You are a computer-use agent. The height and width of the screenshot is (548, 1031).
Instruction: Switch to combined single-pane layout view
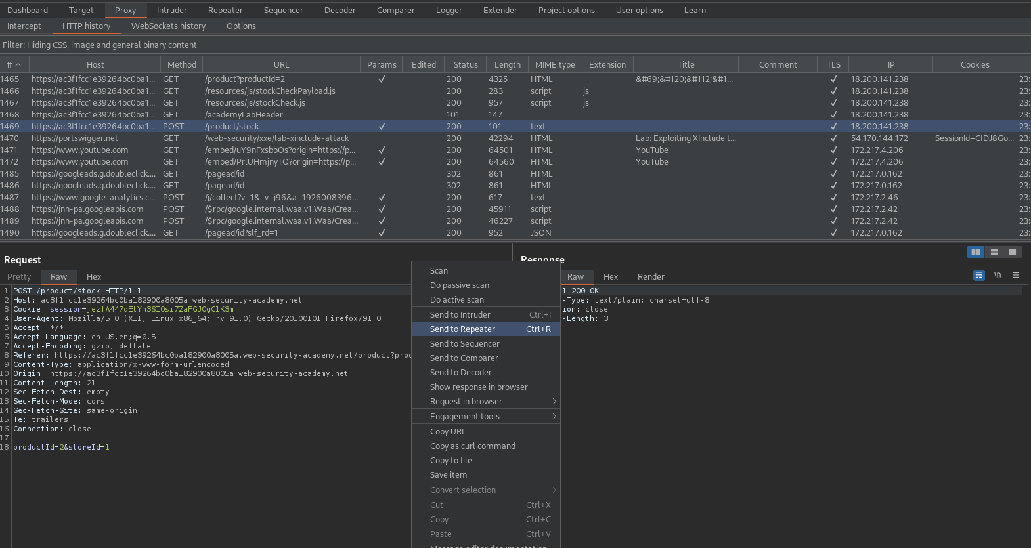[1013, 252]
